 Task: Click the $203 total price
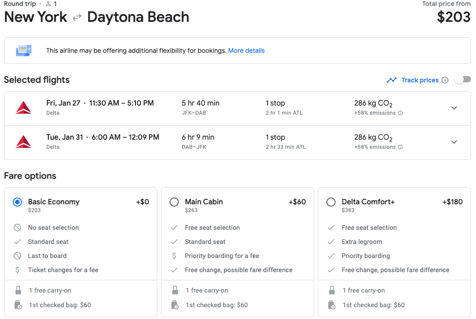coord(454,17)
